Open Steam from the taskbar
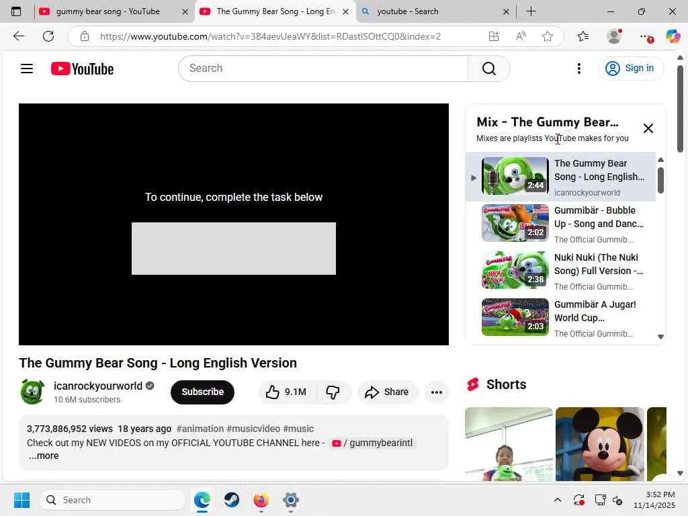688x516 pixels. 231,500
